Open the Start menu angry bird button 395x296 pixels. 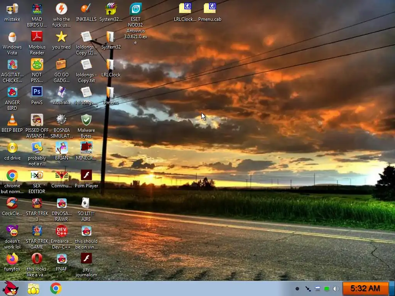click(x=10, y=288)
